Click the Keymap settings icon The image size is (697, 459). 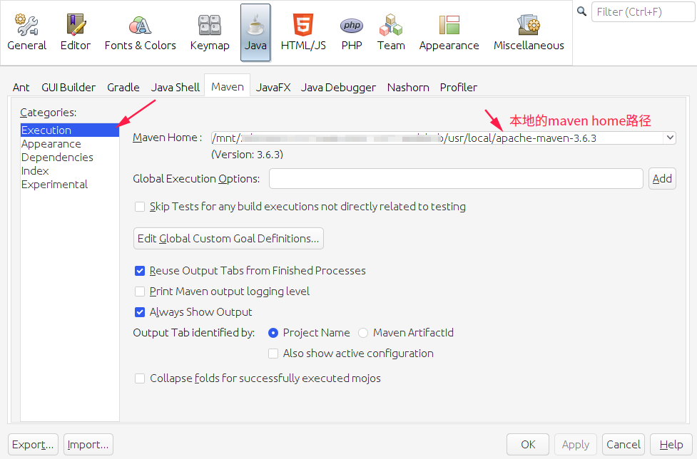click(209, 29)
